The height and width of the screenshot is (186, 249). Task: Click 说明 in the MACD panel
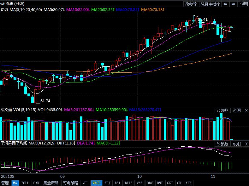tap(237, 144)
